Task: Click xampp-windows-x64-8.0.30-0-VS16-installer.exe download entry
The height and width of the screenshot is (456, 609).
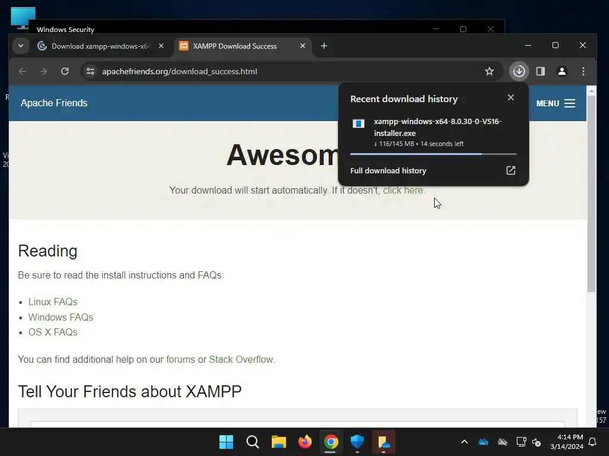Action: (x=434, y=132)
